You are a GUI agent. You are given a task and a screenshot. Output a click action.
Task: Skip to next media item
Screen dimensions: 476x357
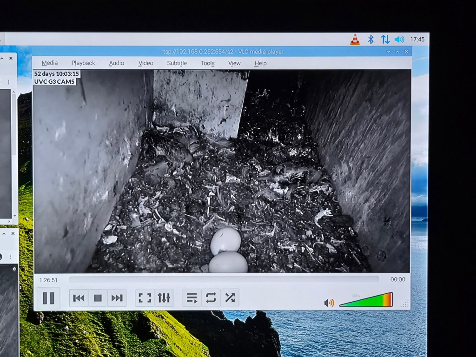117,298
